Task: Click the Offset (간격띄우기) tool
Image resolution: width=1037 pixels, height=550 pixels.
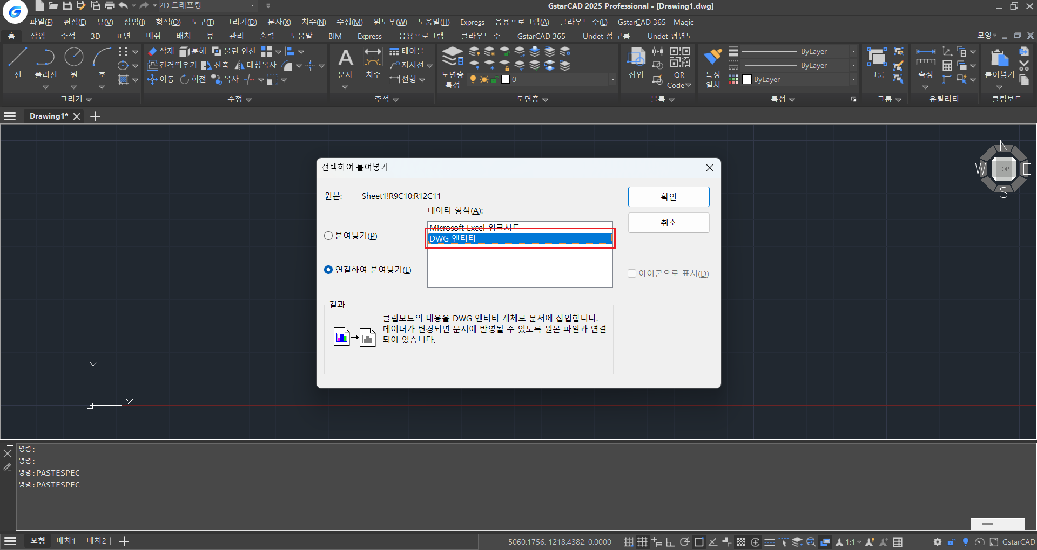Action: click(x=172, y=65)
